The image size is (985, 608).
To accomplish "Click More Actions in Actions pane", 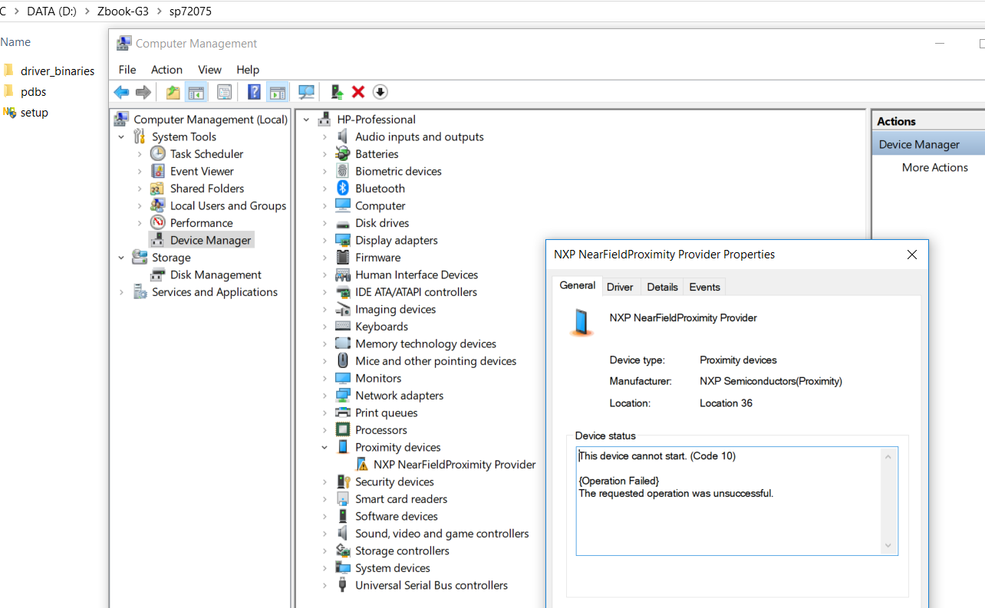I will point(934,167).
